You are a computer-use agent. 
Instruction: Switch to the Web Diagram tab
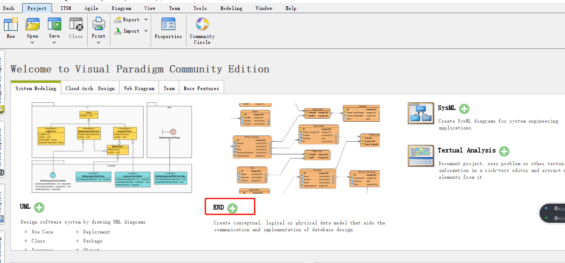[x=139, y=88]
